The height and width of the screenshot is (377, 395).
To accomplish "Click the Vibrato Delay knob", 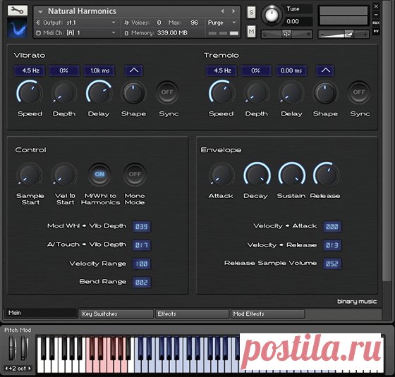I will tap(99, 92).
